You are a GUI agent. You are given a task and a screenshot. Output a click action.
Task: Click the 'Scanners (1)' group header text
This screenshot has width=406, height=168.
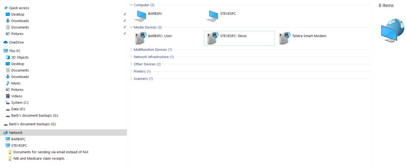143,78
